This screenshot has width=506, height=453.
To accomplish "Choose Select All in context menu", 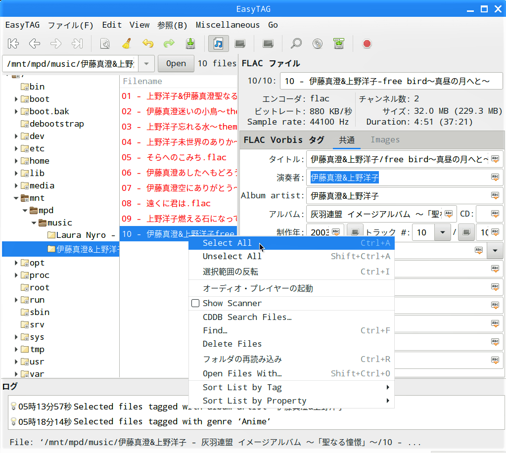I will 291,243.
